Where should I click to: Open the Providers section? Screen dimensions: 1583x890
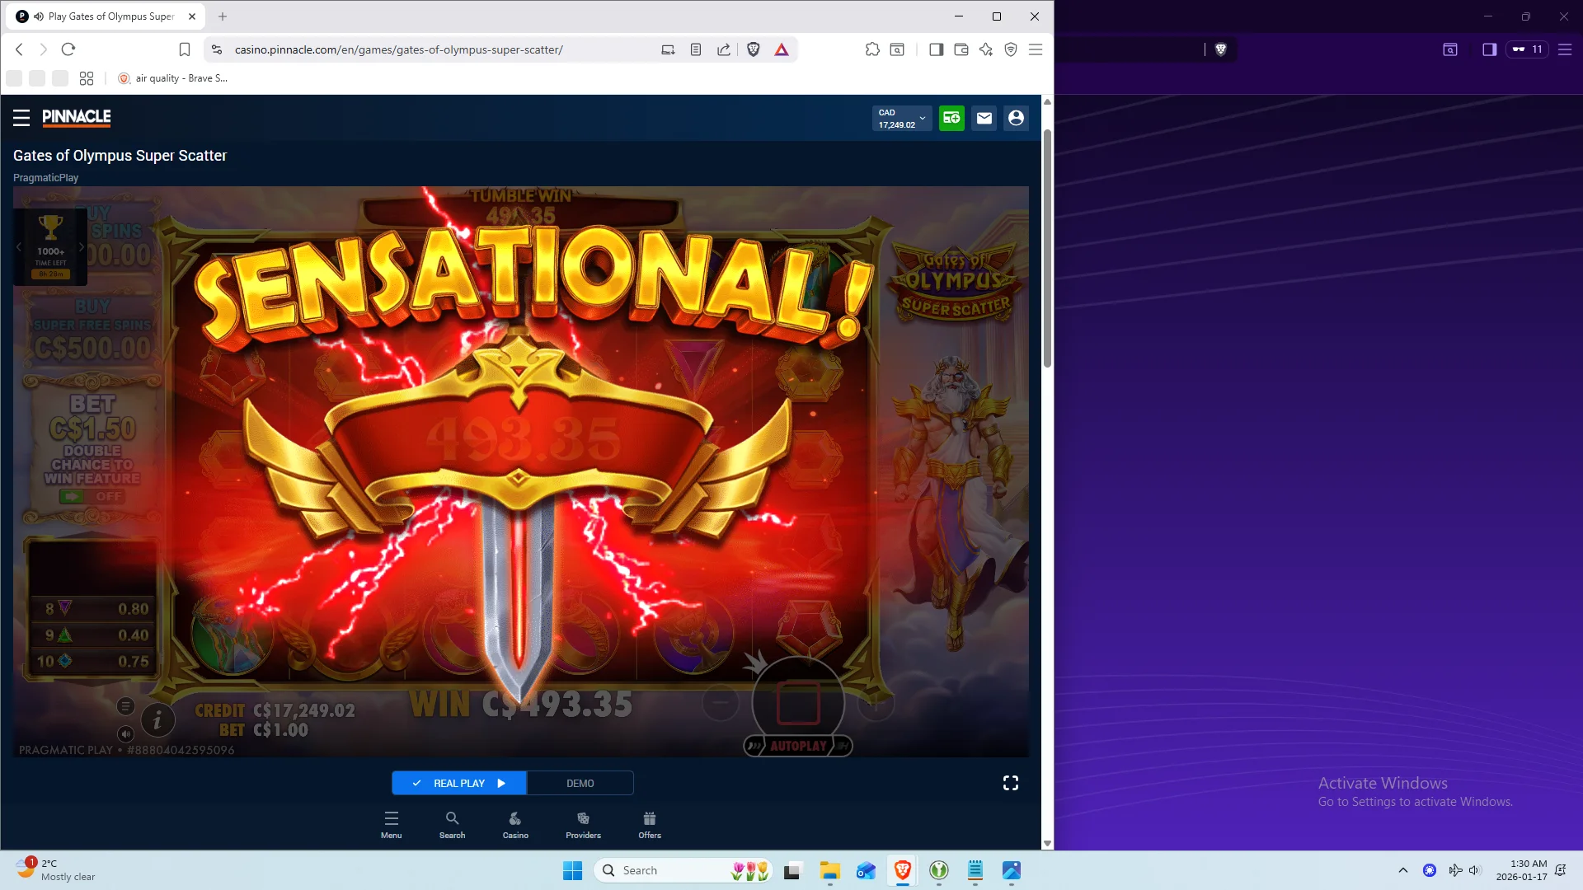583,825
